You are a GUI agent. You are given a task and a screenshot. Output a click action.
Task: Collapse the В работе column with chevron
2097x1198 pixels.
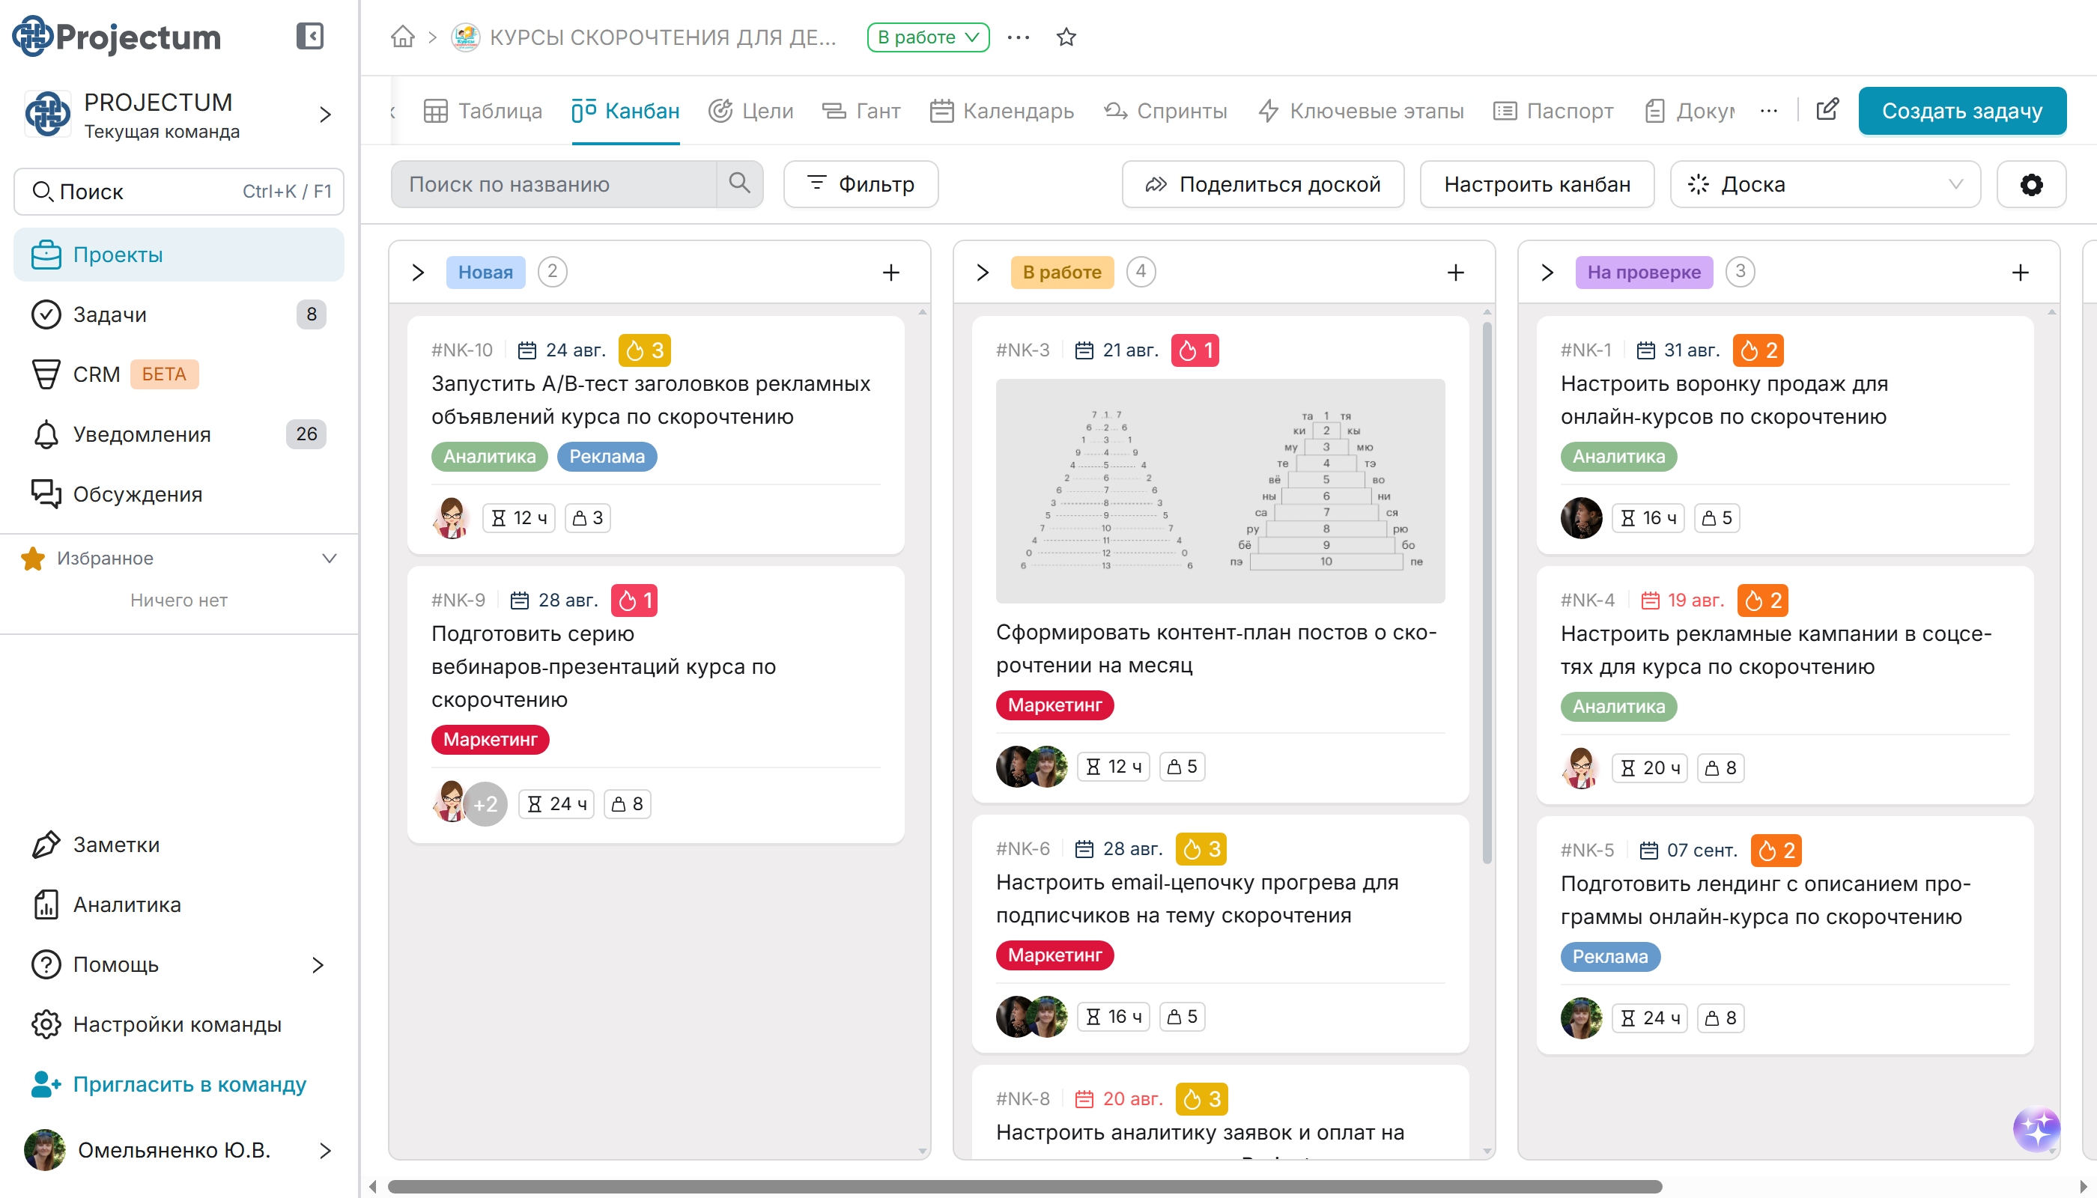point(983,273)
